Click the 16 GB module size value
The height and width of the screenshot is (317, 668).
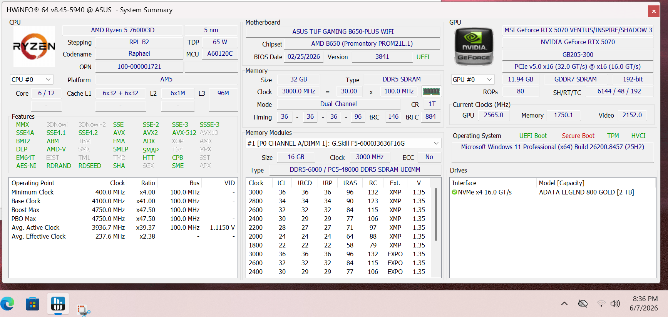click(296, 157)
